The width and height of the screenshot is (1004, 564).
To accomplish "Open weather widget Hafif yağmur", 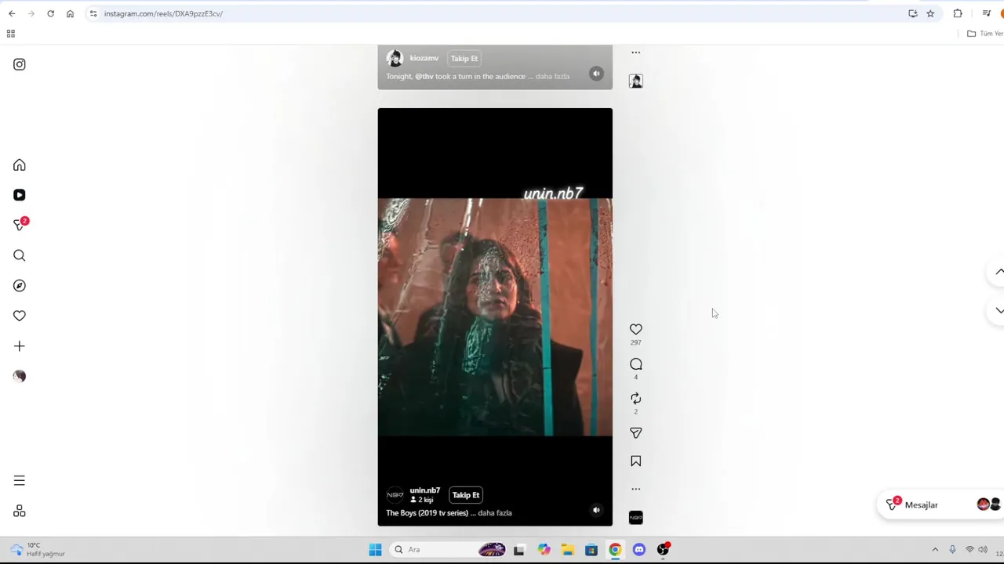I will [x=38, y=549].
